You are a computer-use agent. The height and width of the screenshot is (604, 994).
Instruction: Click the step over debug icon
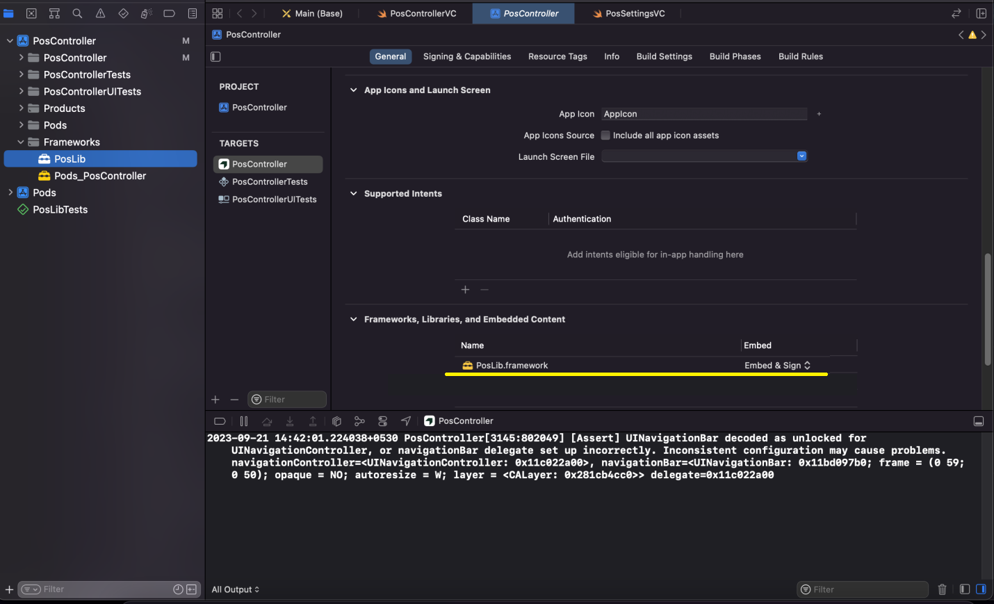[x=267, y=421]
